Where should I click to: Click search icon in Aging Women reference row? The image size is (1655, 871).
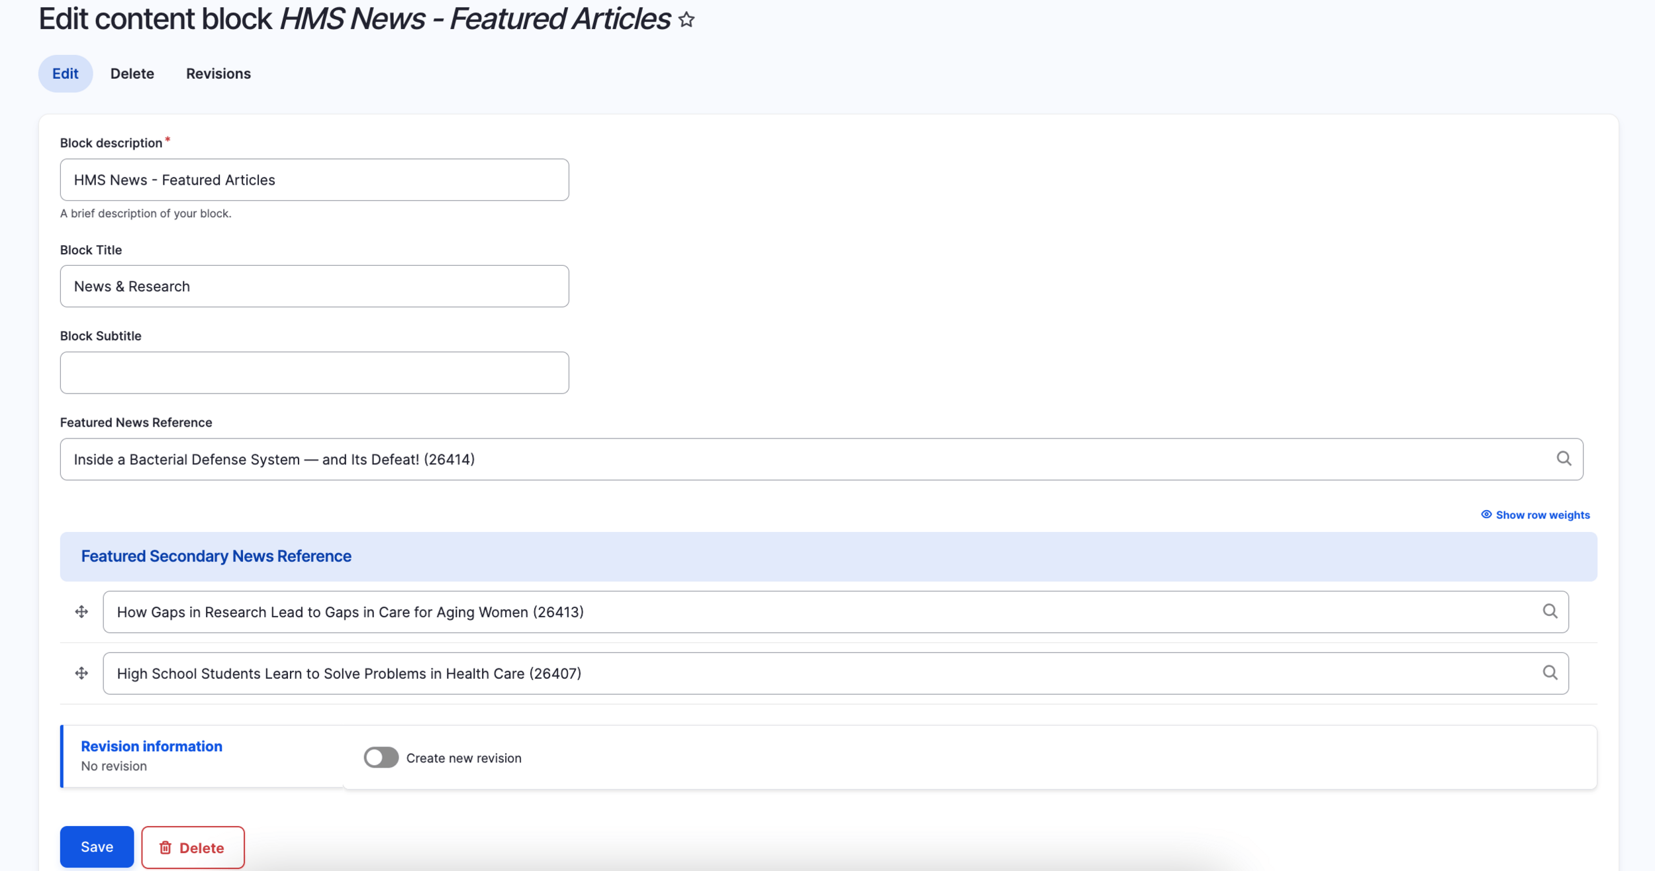1550,611
